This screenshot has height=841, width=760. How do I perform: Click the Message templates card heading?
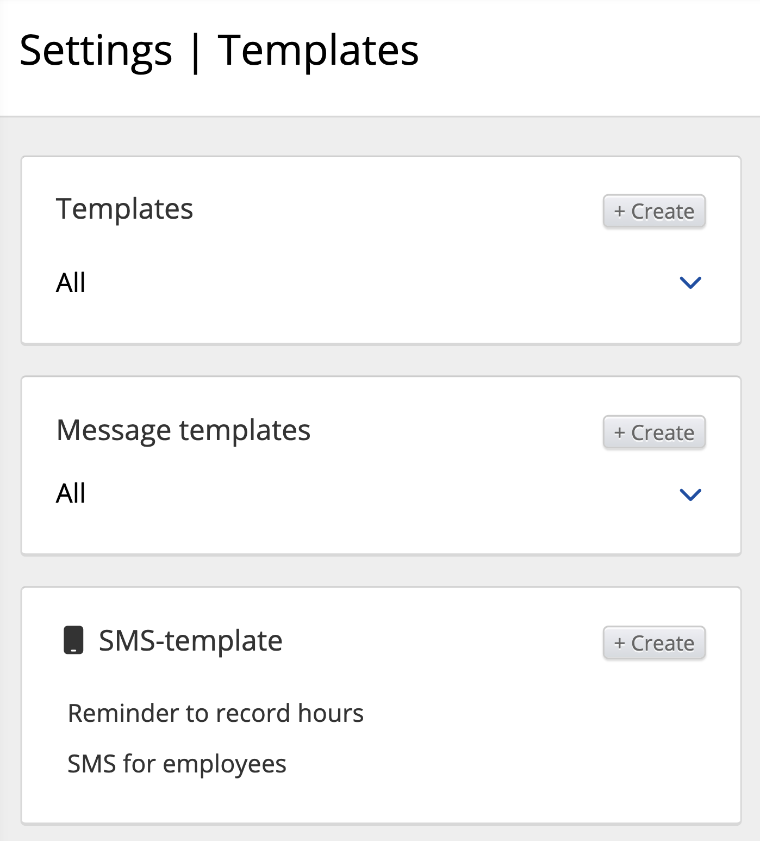coord(183,430)
